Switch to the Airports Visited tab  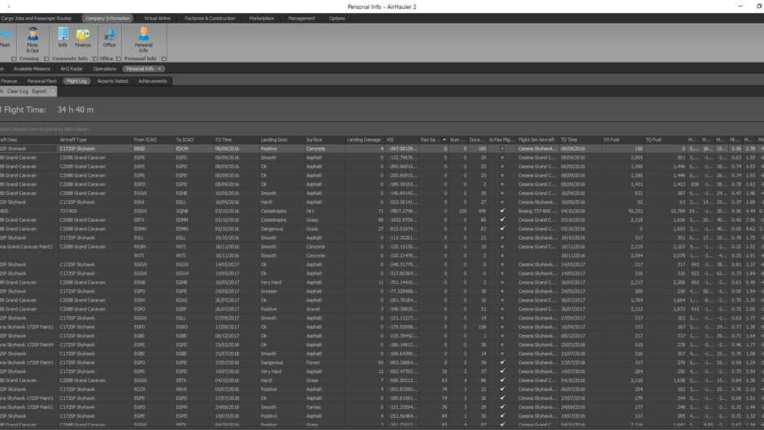pos(112,81)
